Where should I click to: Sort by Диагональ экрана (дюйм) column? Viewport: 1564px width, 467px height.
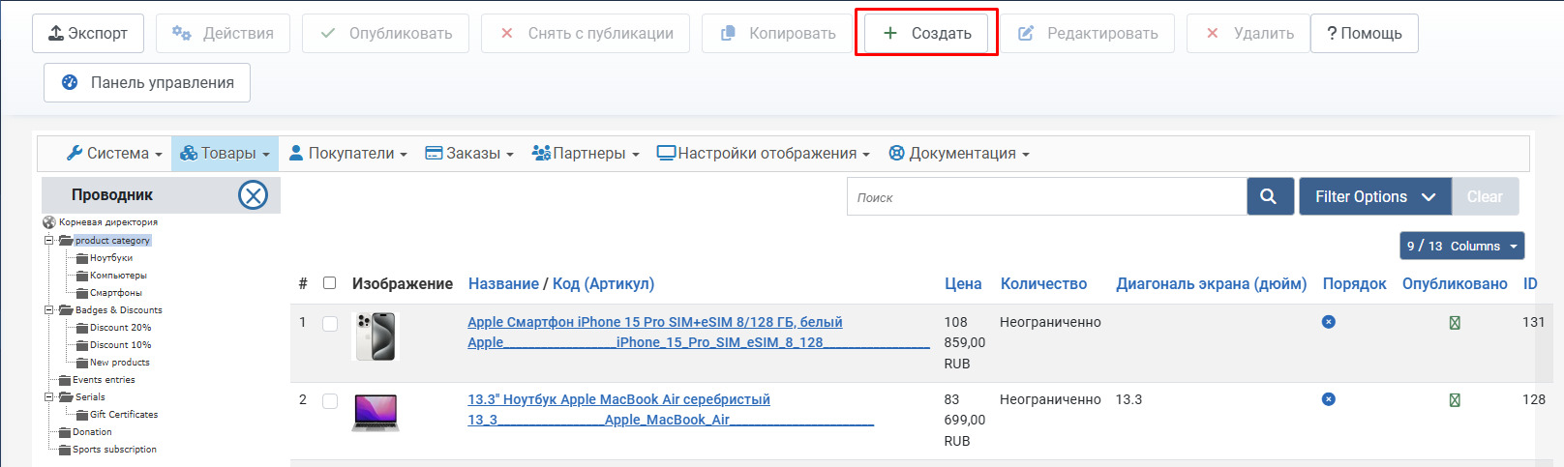(x=1211, y=283)
